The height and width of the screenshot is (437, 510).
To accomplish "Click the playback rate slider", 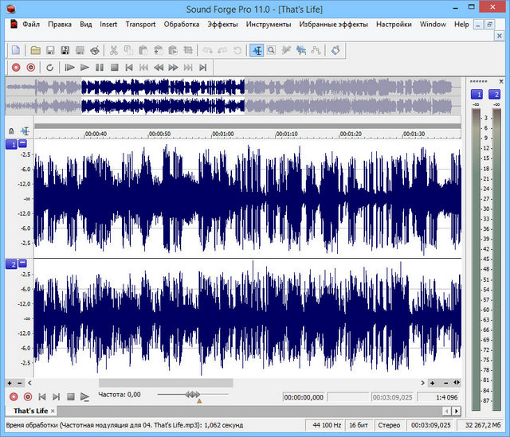I will (x=192, y=394).
